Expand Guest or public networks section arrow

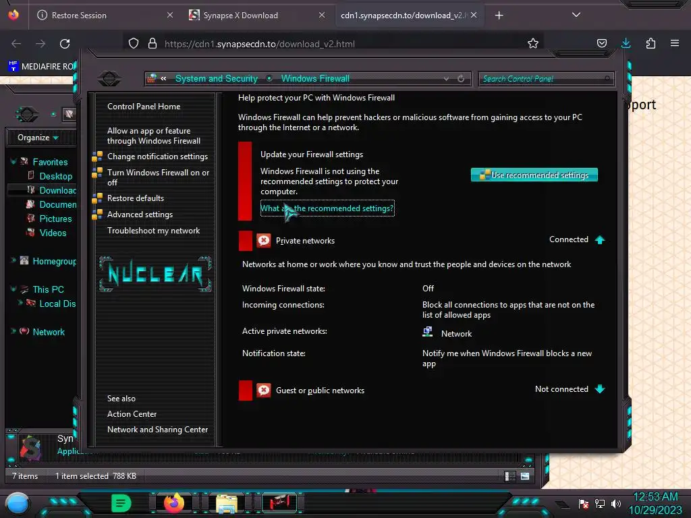(x=600, y=389)
